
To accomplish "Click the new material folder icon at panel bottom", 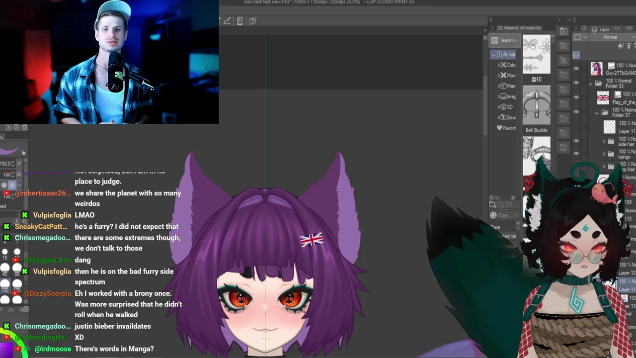I will tap(492, 204).
